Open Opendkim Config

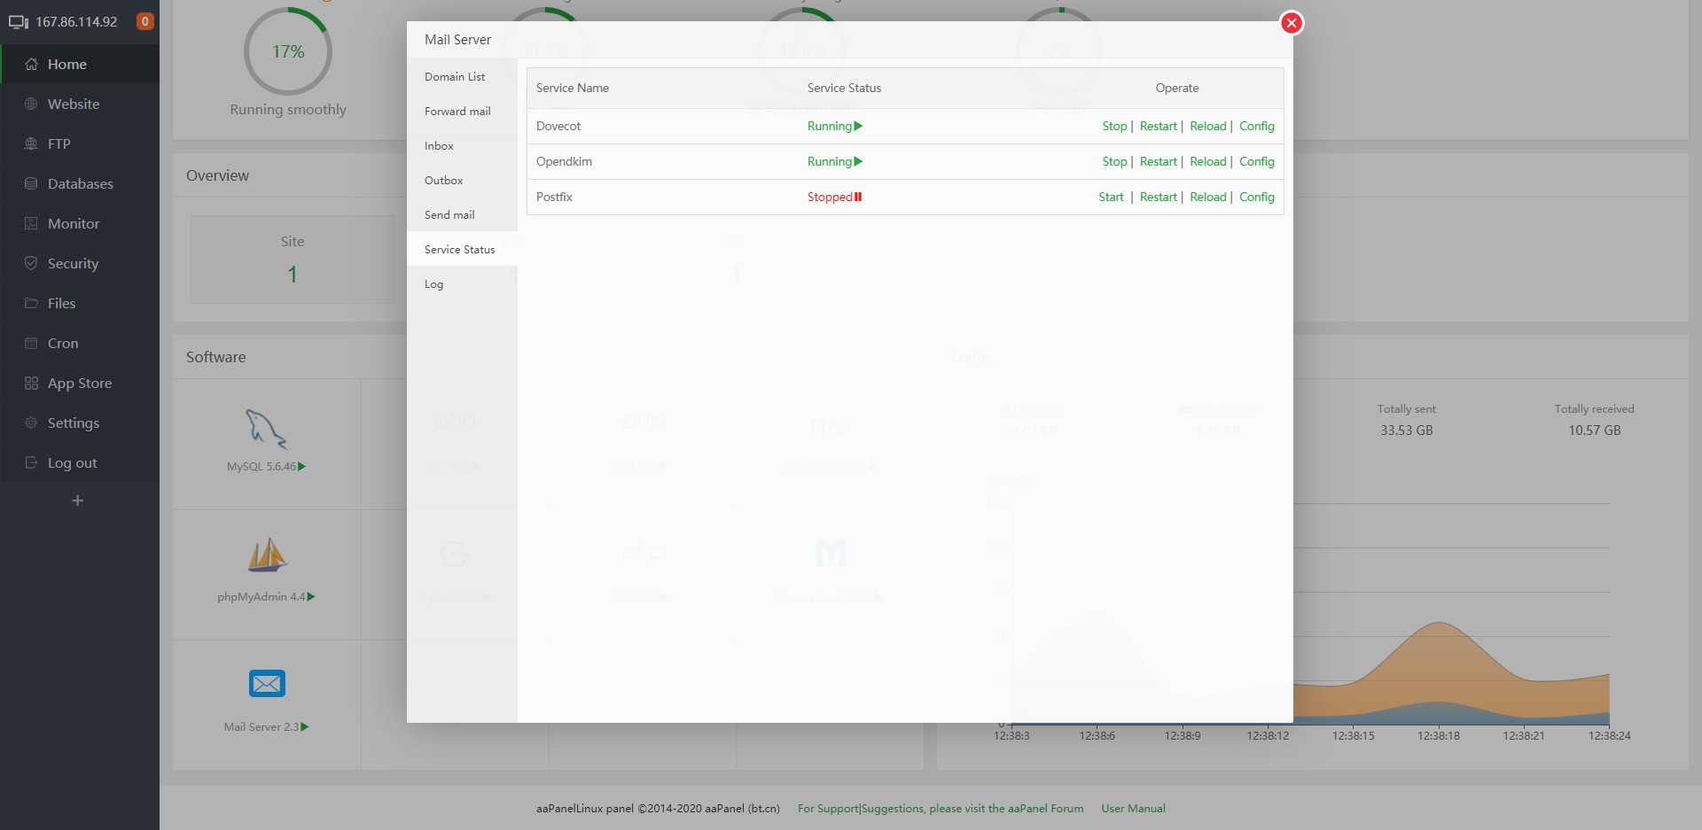(1257, 162)
